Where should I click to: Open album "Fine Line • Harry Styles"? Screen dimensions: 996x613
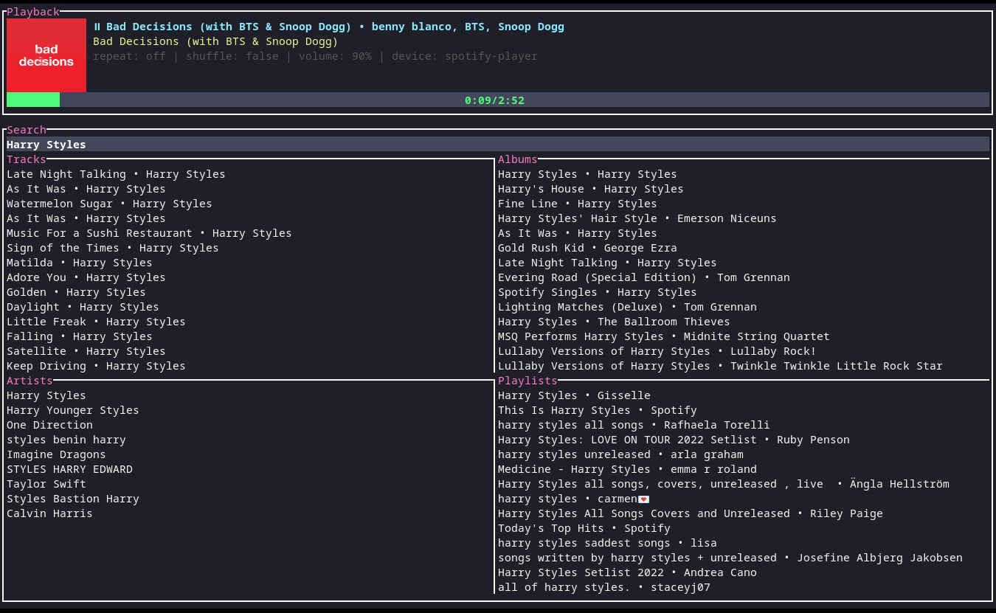tap(578, 204)
